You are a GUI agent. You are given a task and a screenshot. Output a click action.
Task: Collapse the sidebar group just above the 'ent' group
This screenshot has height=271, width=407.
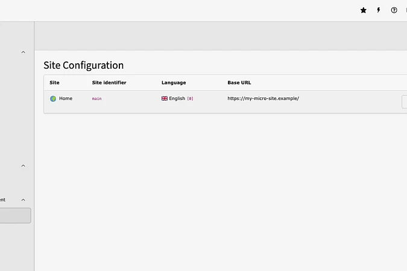pyautogui.click(x=24, y=166)
